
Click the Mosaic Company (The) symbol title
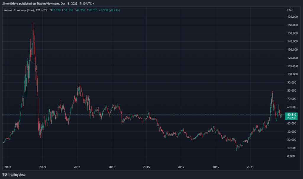(19, 10)
